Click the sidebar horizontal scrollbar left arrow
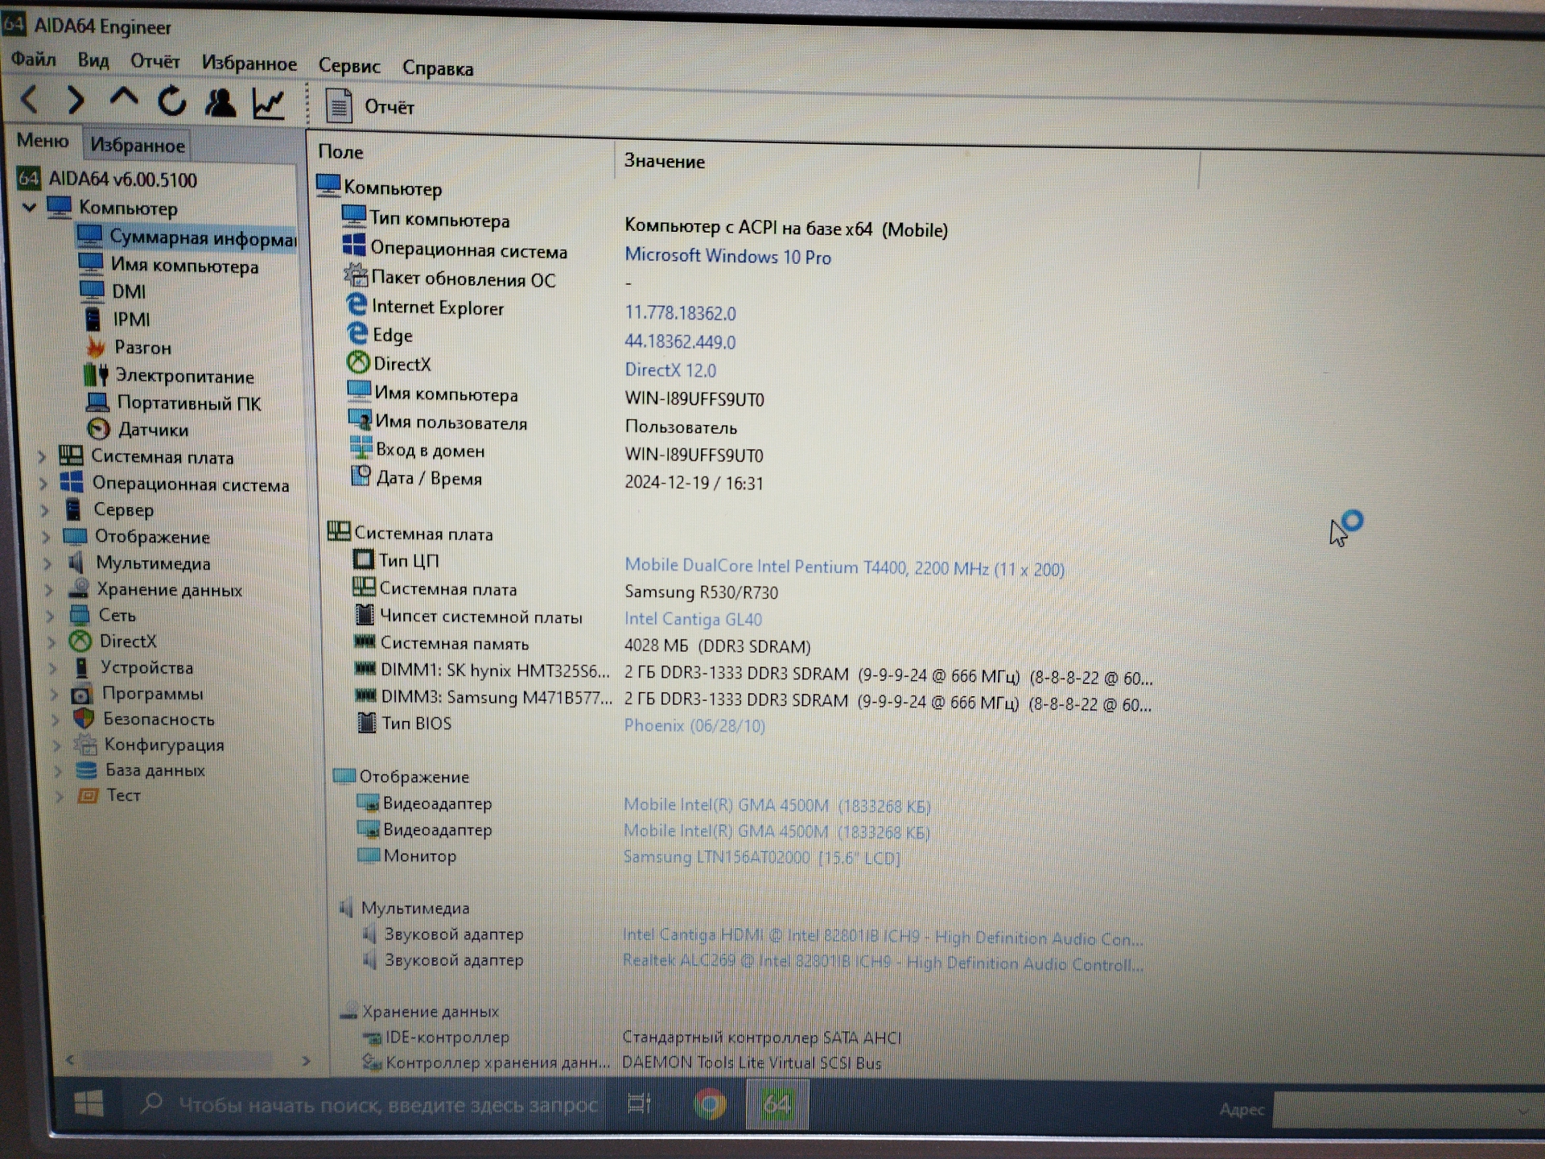The height and width of the screenshot is (1159, 1545). point(71,1060)
